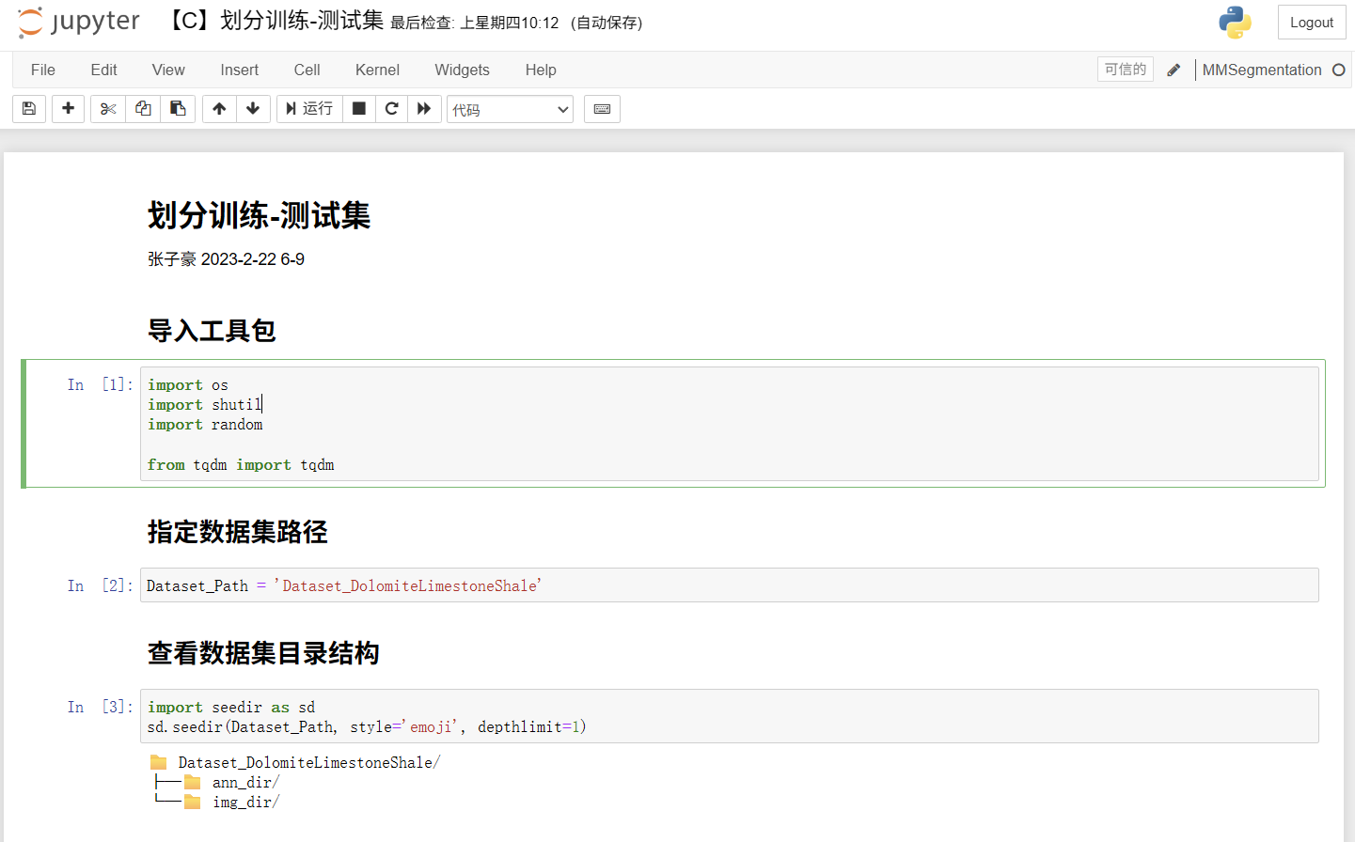The width and height of the screenshot is (1355, 842).
Task: Save the notebook using the save icon
Action: pyautogui.click(x=28, y=108)
